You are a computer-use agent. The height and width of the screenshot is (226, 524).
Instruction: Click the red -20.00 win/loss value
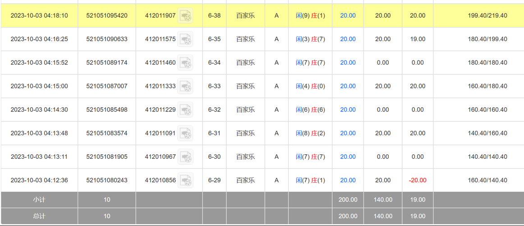(417, 180)
